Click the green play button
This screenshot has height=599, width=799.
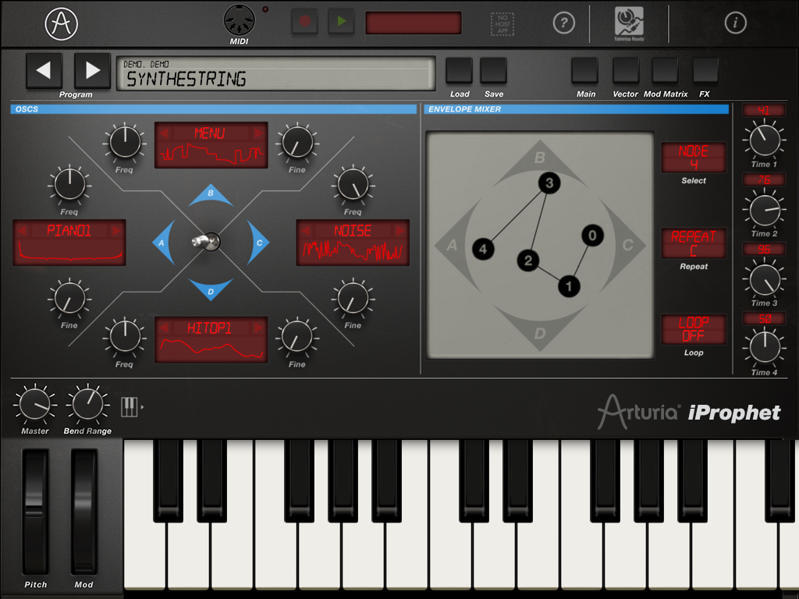(341, 21)
